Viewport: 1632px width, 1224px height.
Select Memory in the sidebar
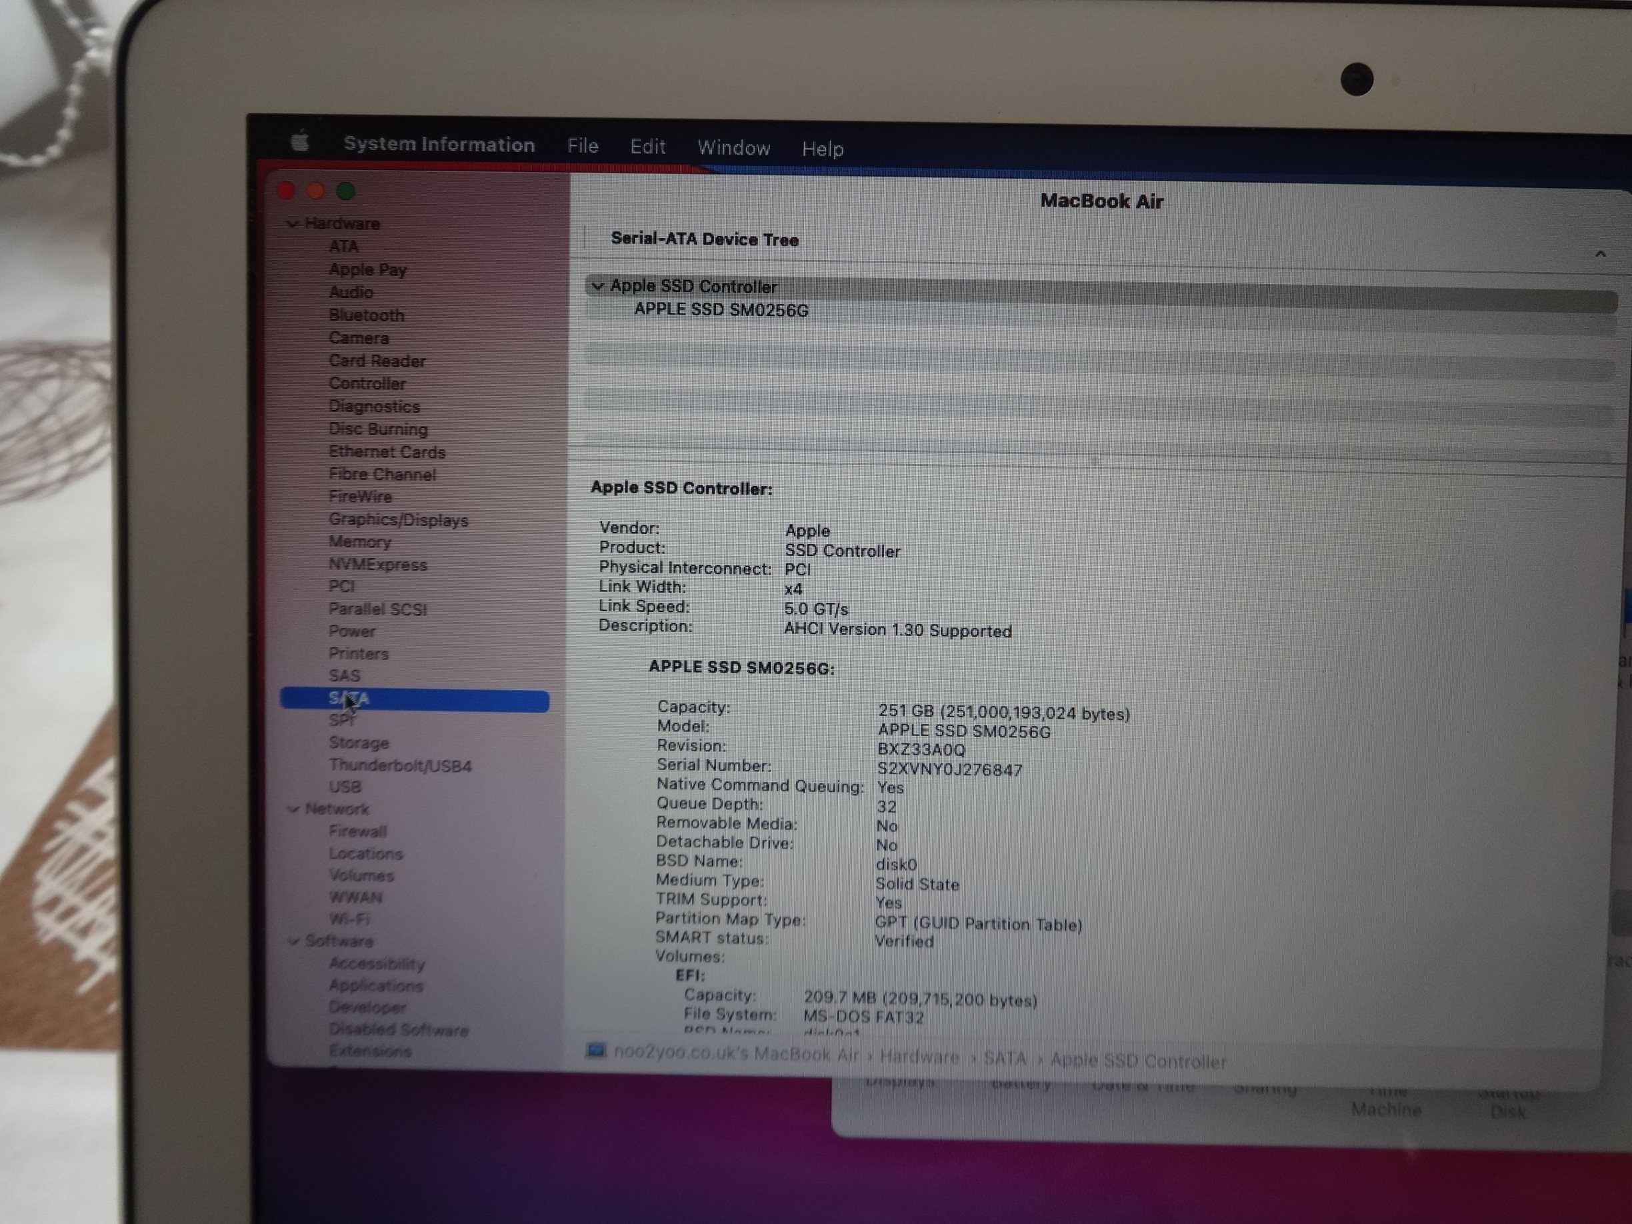coord(360,542)
